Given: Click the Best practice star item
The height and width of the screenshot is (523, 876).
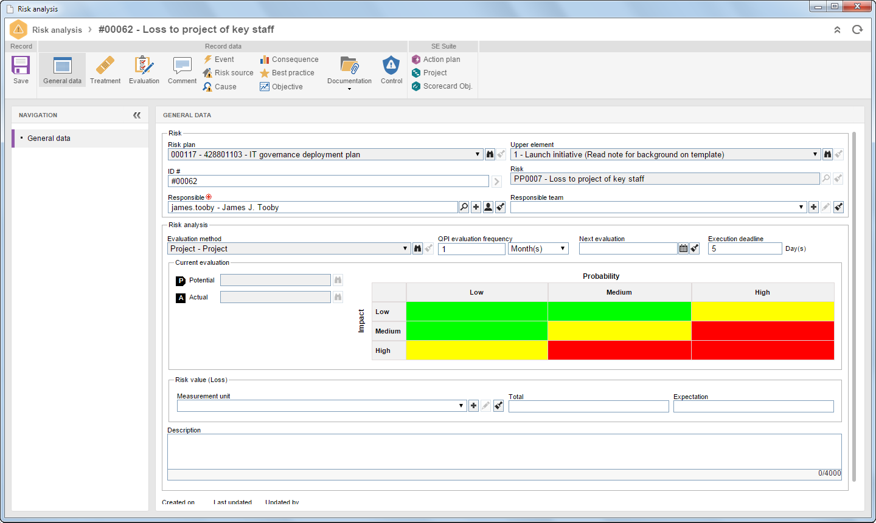Looking at the screenshot, I should 287,73.
